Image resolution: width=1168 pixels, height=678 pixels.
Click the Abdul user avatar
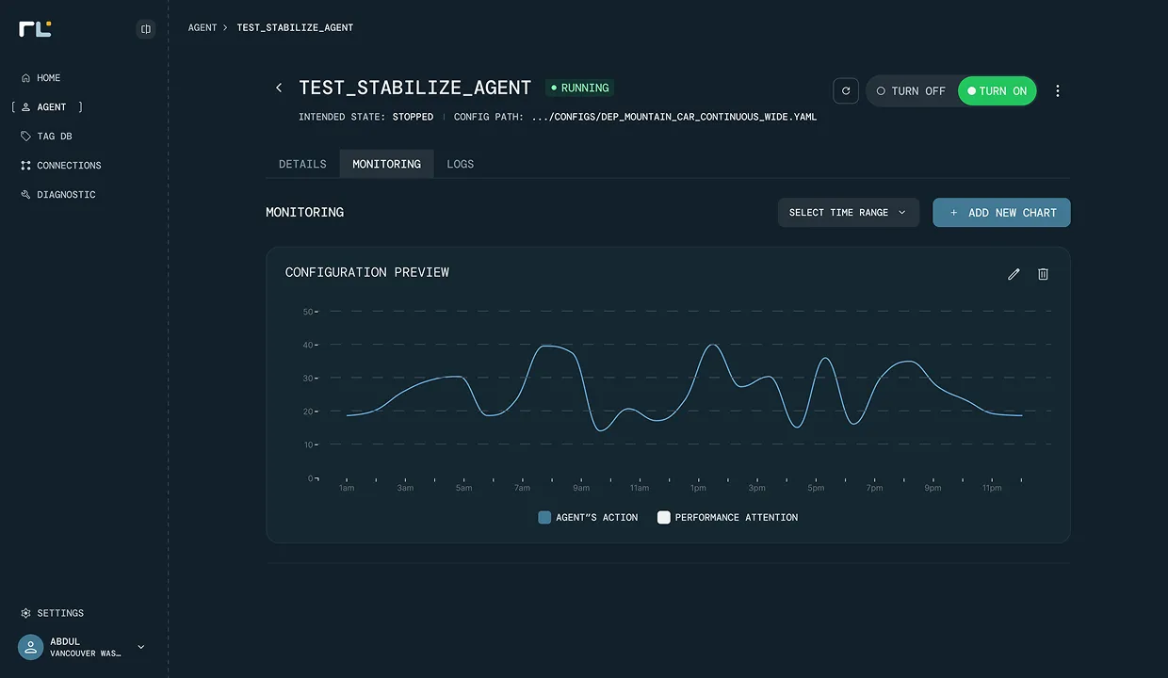coord(31,647)
